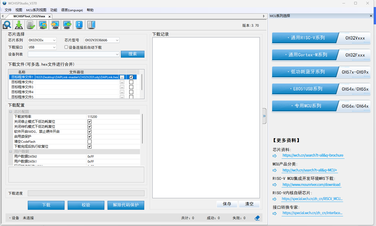Open the 帮助 menu
The height and width of the screenshot is (226, 376).
coord(90,10)
